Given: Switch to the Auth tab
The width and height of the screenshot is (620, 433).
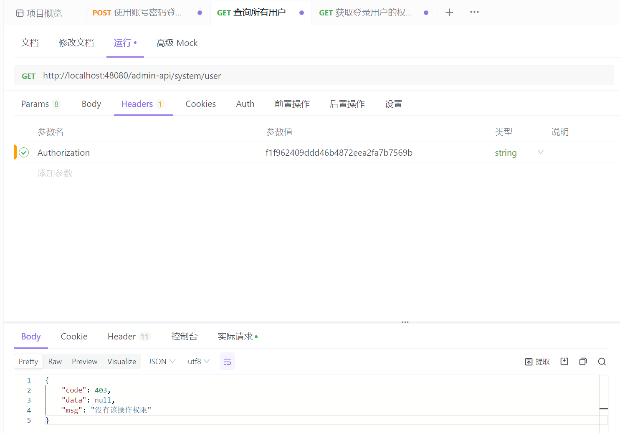Looking at the screenshot, I should click(245, 104).
